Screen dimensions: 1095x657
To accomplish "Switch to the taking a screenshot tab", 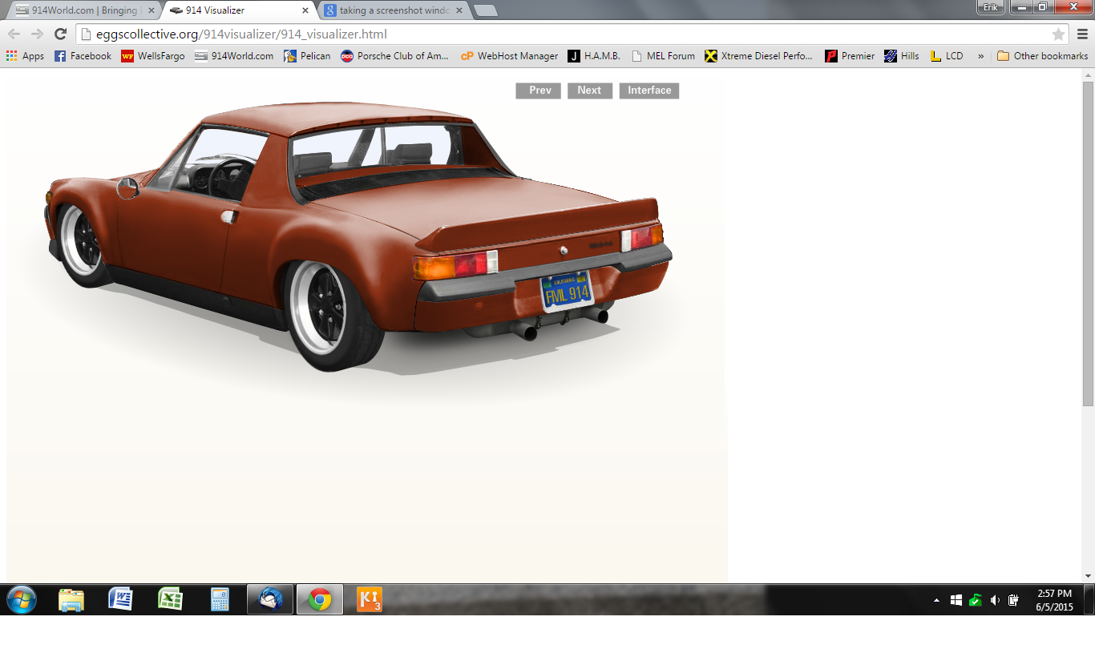I will click(393, 10).
